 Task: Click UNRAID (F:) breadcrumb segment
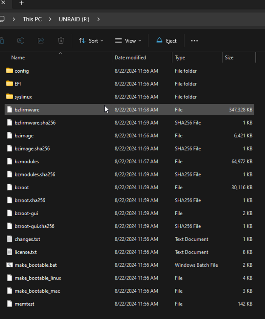[74, 19]
